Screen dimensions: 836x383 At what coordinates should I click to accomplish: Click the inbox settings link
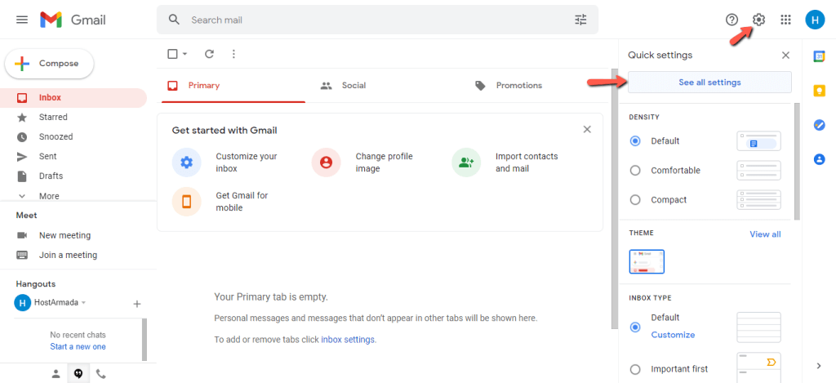tap(348, 339)
